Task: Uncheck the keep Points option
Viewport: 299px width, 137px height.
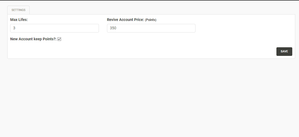Action: (x=59, y=39)
